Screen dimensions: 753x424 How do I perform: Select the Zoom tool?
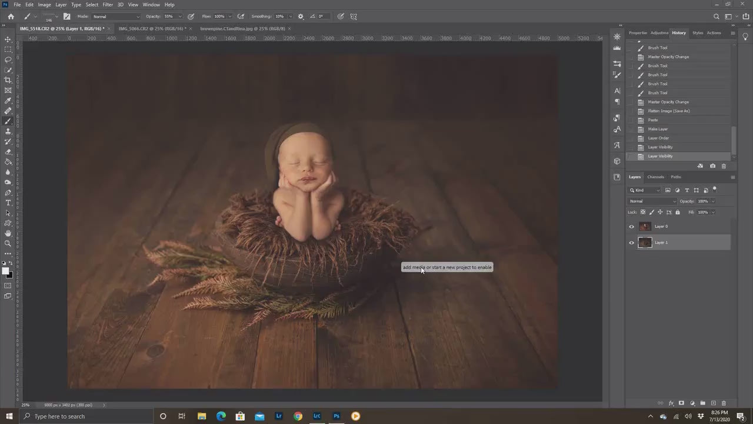[8, 243]
